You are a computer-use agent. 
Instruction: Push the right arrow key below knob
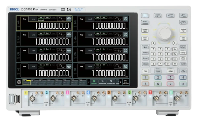pyautogui.click(x=175, y=43)
